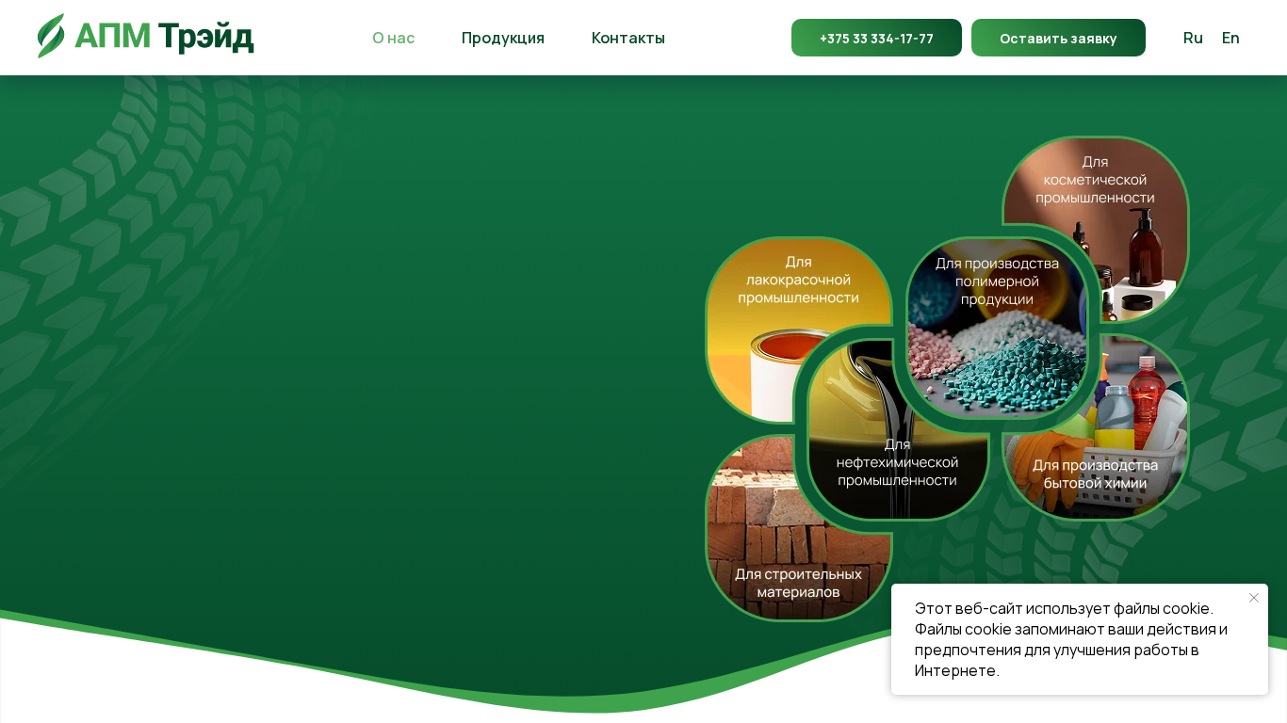The width and height of the screenshot is (1287, 723).
Task: Click the cookie notice message text
Action: 1071,639
